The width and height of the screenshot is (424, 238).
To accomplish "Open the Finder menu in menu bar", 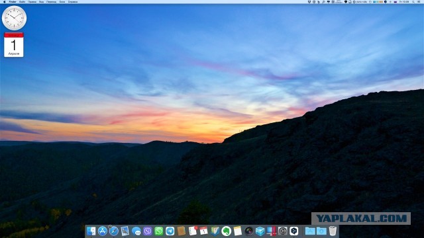I will pyautogui.click(x=13, y=1).
